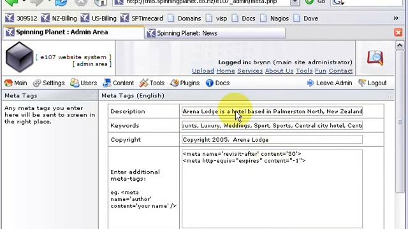Open the NZ-Billing bookmark
Viewport: 408px width, 229px height.
59,18
